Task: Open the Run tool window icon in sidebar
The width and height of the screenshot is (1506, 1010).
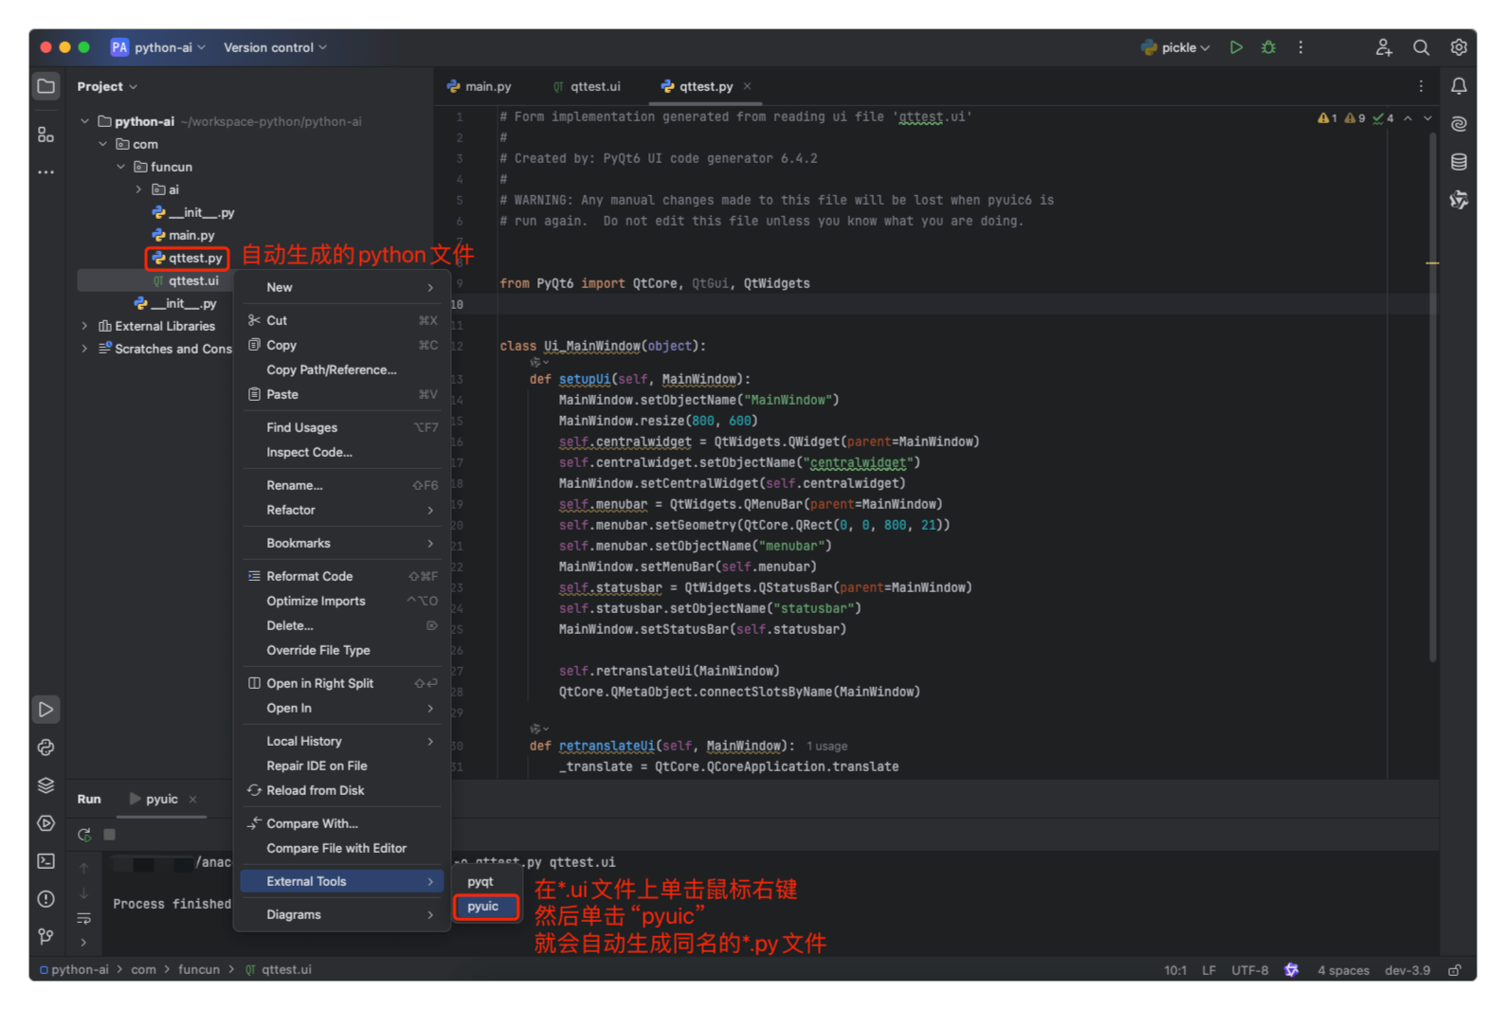Action: click(x=45, y=710)
